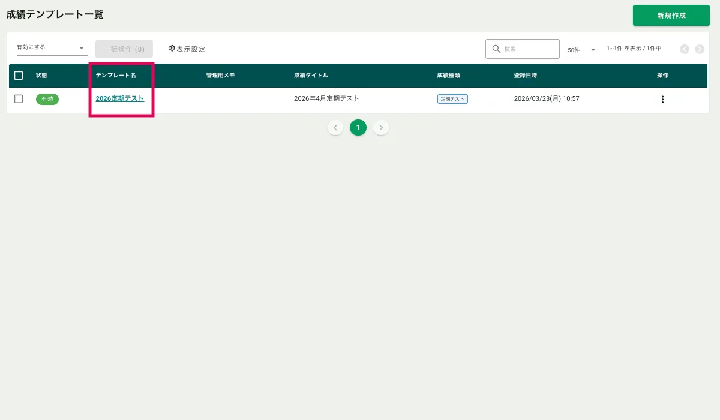Viewport: 720px width, 420px height.
Task: Click the 成績タイトル column header
Action: click(311, 76)
